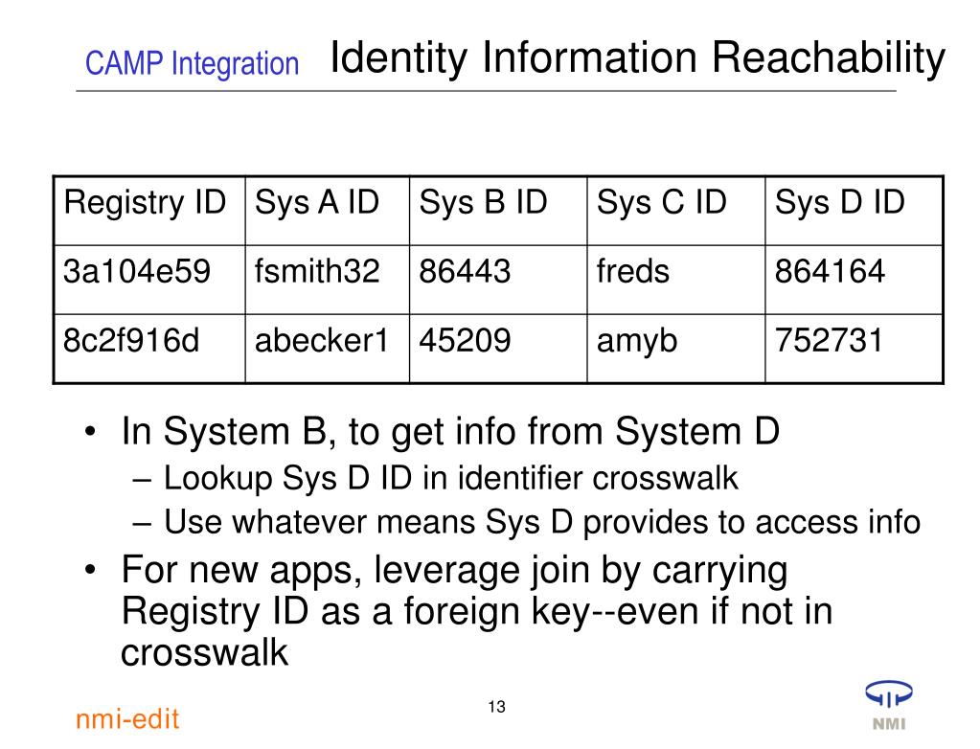This screenshot has height=749, width=980.
Task: Select the 864164 cell
Action: (x=854, y=280)
